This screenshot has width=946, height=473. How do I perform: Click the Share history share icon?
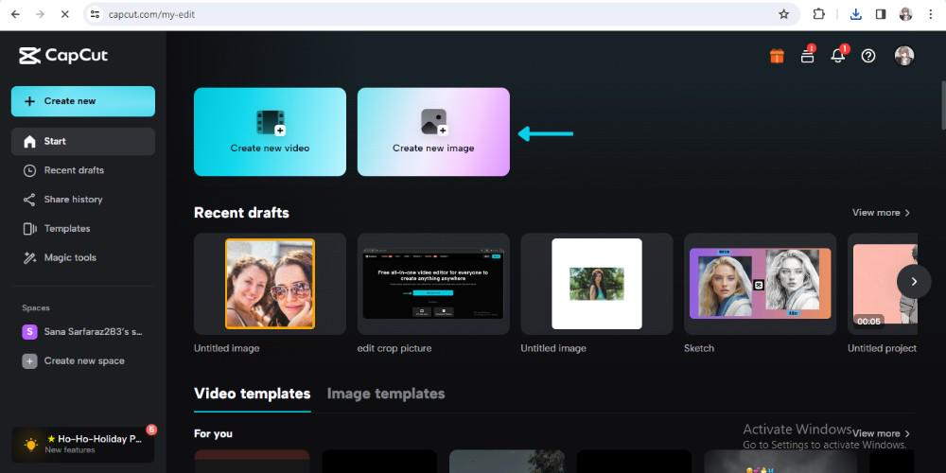point(29,199)
